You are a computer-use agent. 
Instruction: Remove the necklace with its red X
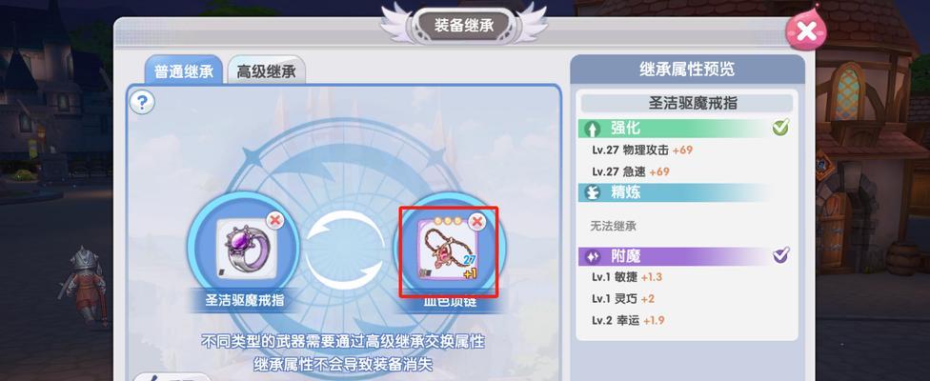[x=476, y=222]
